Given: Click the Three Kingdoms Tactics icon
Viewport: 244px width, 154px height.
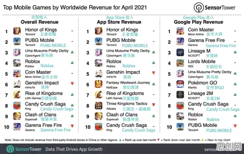Looking at the screenshot, I should tap(99, 105).
